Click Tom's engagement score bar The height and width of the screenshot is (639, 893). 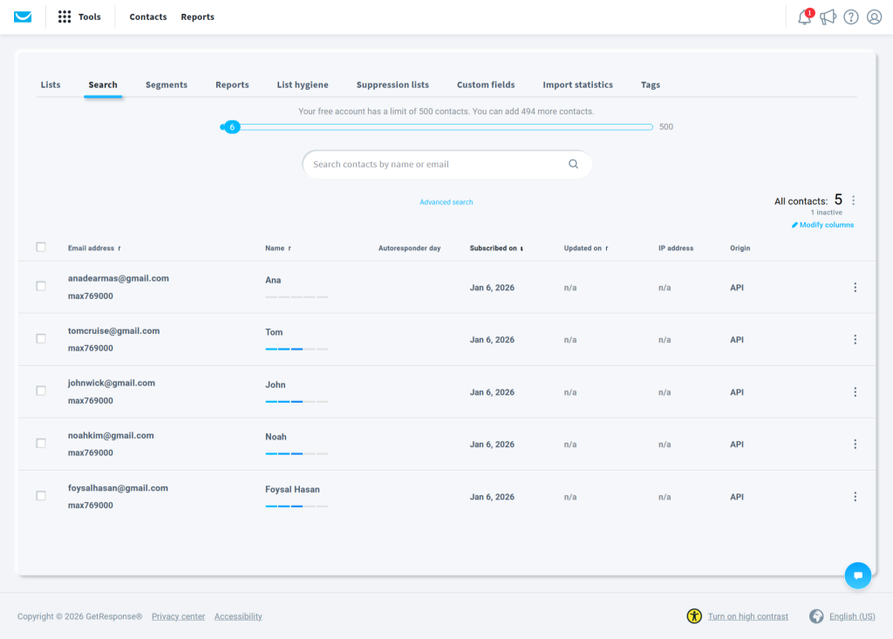(297, 349)
